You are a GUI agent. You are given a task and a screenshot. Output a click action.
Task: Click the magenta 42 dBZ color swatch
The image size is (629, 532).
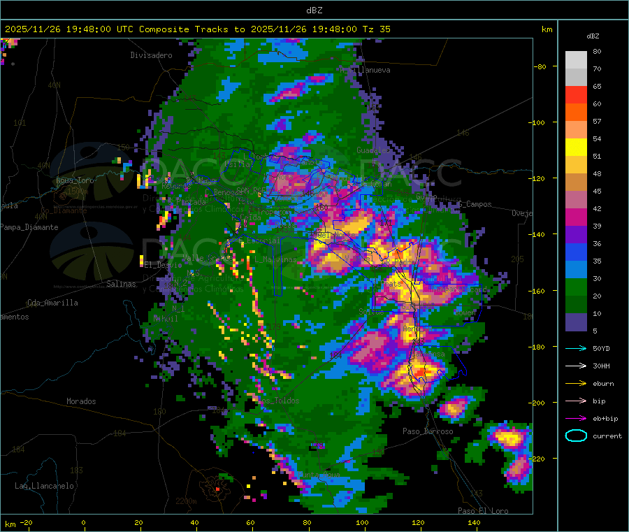[x=576, y=217]
